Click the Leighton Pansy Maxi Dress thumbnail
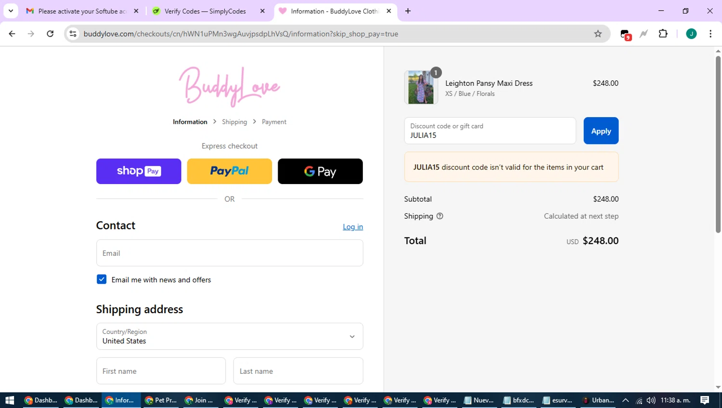Viewport: 722px width, 408px height. pyautogui.click(x=421, y=87)
